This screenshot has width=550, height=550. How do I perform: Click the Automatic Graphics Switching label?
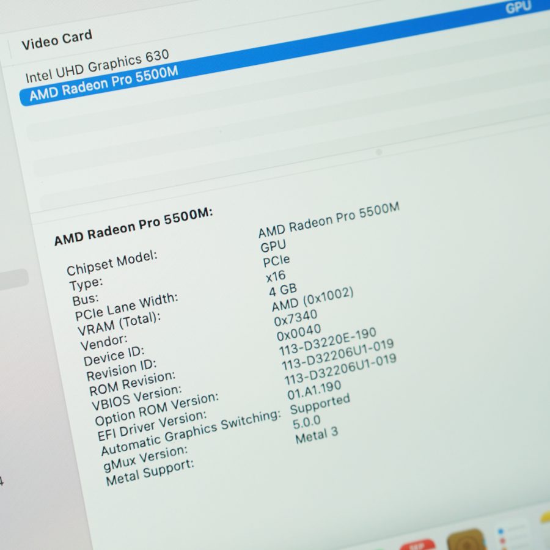[x=191, y=433]
